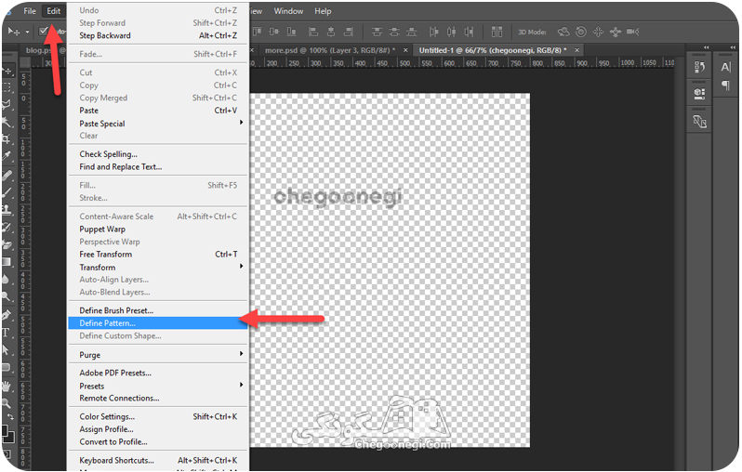Click the foreground color swatch
The width and height of the screenshot is (742, 472).
[6, 431]
